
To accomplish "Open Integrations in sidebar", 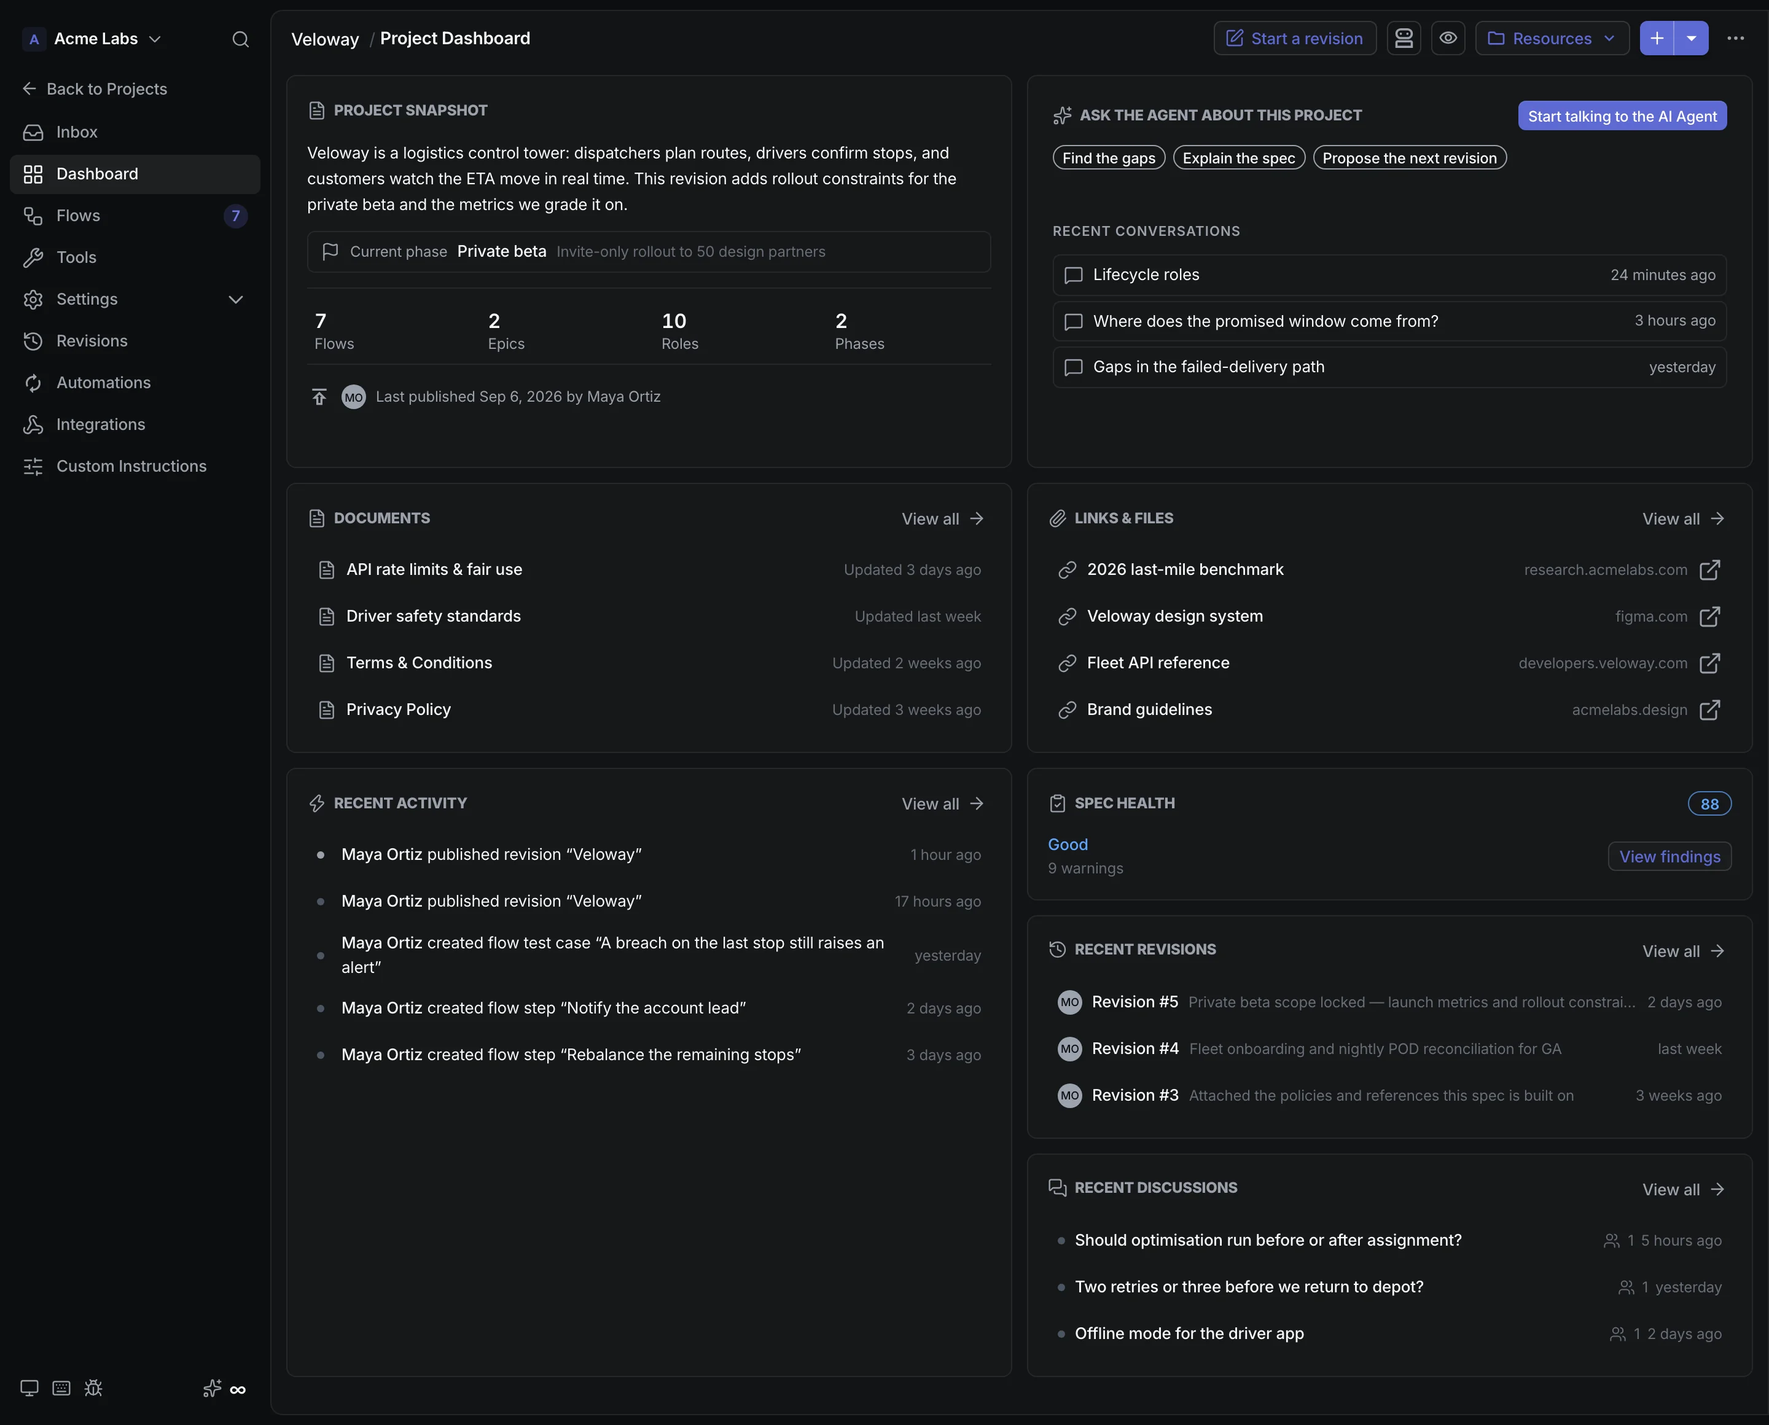I will tap(135, 425).
